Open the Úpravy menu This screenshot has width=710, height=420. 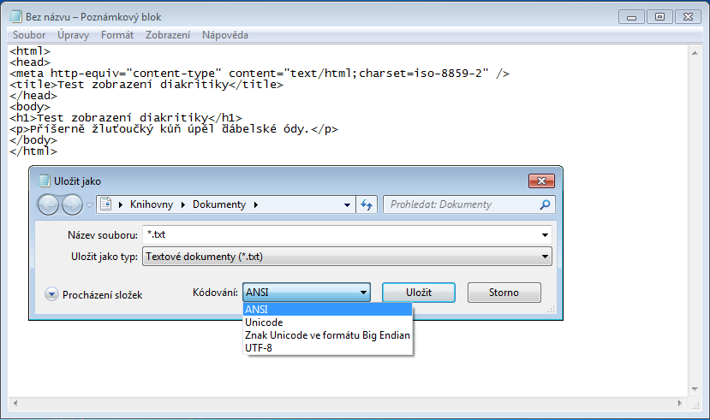point(73,35)
